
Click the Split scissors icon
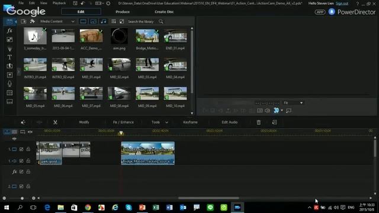coord(55,122)
